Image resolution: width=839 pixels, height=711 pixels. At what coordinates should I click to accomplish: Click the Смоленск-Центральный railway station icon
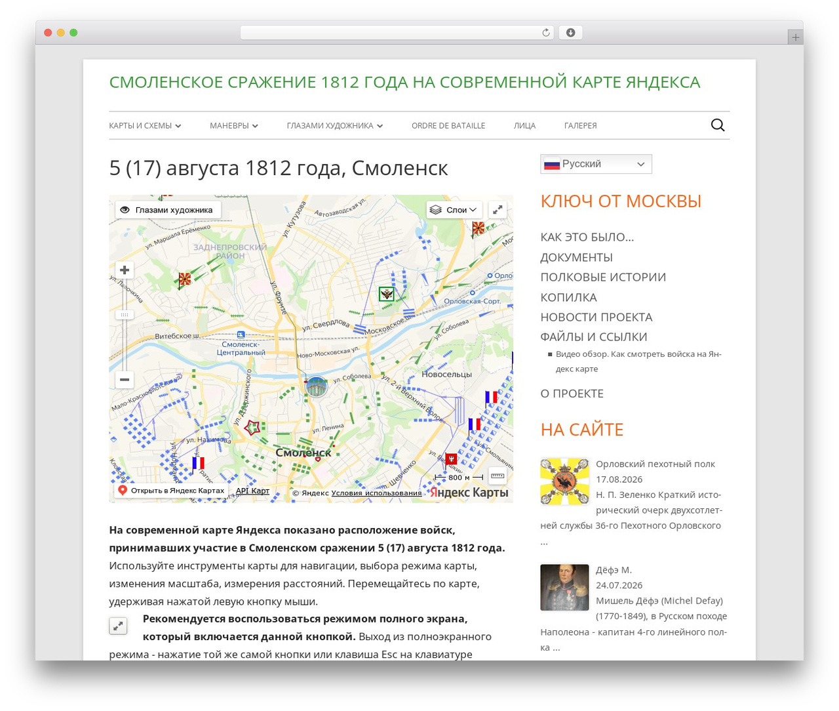(x=241, y=335)
